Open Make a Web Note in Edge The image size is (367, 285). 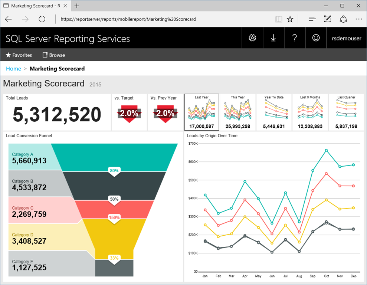tap(327, 19)
